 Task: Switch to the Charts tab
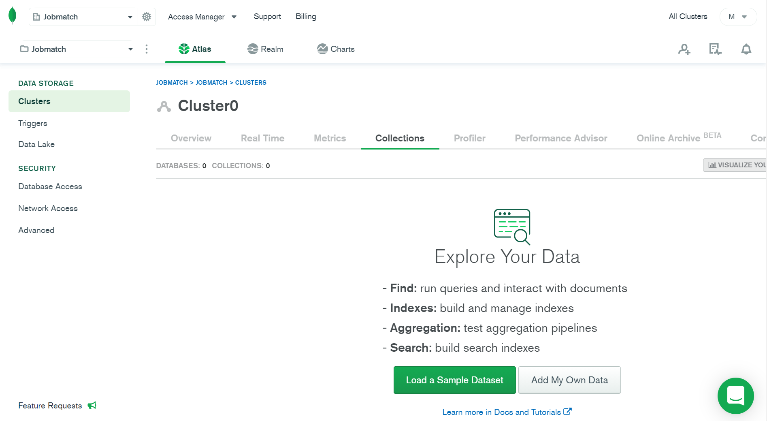coord(336,49)
